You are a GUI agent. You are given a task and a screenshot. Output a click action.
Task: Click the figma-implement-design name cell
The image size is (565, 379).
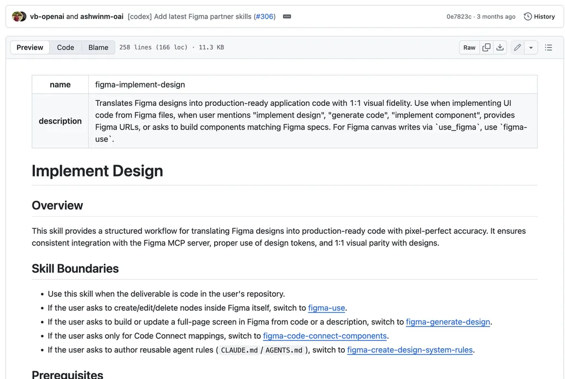tap(313, 84)
